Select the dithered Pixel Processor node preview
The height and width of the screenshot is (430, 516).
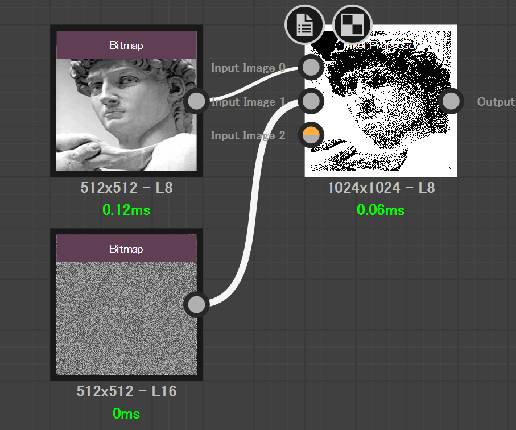coord(381,101)
